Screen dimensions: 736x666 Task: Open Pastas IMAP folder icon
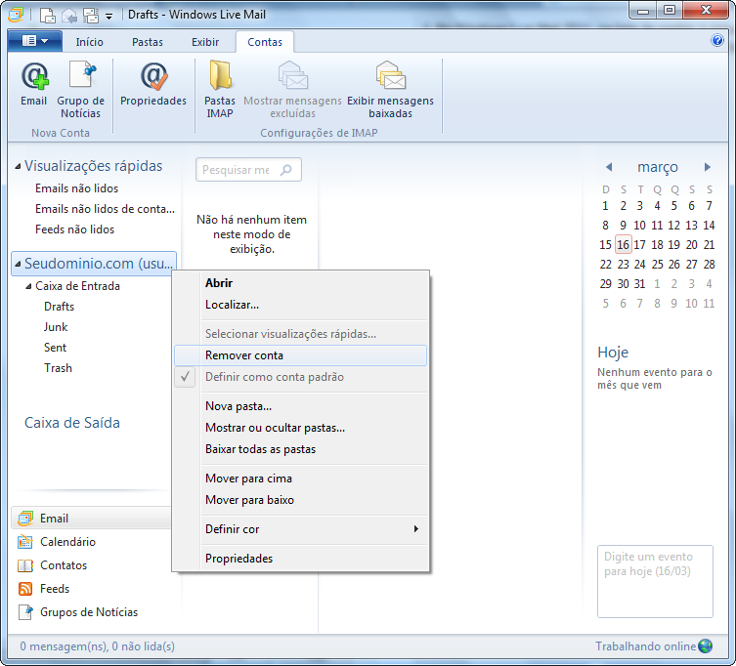coord(220,77)
